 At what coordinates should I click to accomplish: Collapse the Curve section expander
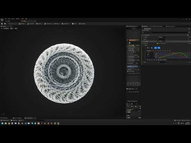[x=144, y=45]
